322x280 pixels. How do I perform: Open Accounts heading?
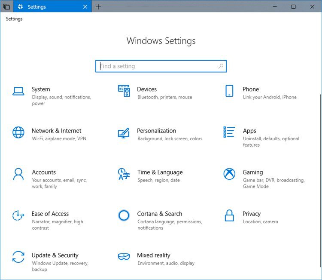[44, 172]
